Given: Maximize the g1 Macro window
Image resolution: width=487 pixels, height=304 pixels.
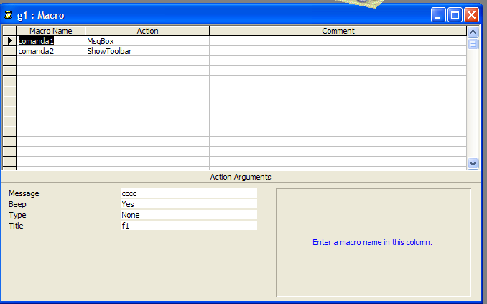Looking at the screenshot, I should [455, 14].
